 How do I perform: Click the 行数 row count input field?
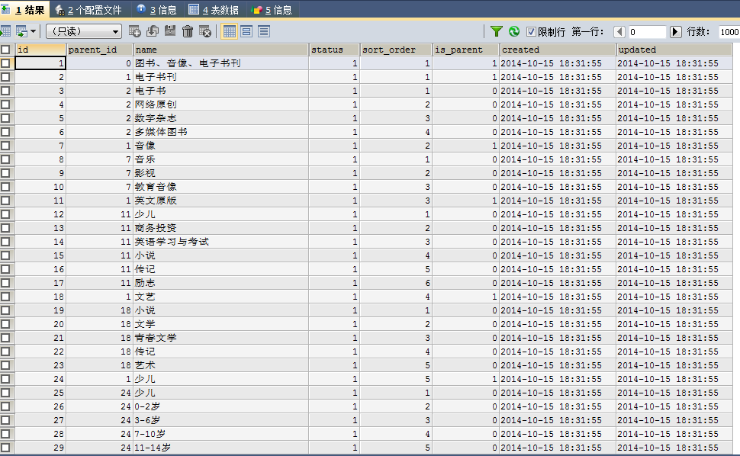pos(729,31)
